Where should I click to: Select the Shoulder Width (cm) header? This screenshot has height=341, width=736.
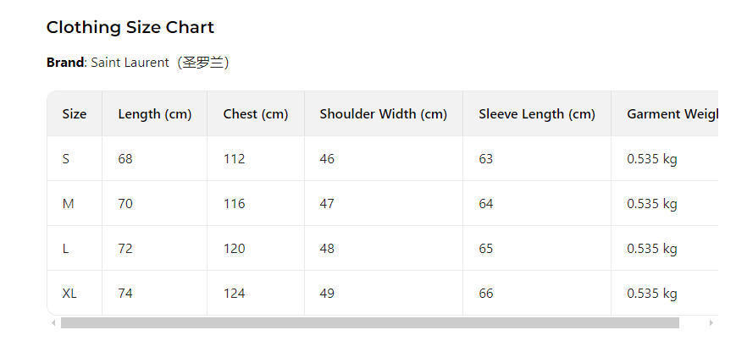[x=383, y=114]
